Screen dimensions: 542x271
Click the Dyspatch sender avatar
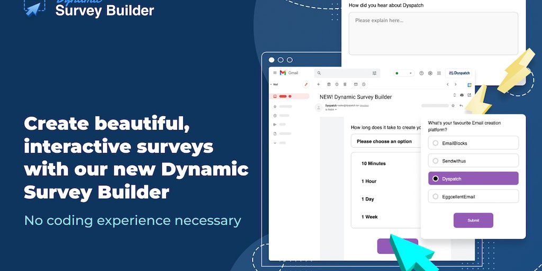click(318, 107)
